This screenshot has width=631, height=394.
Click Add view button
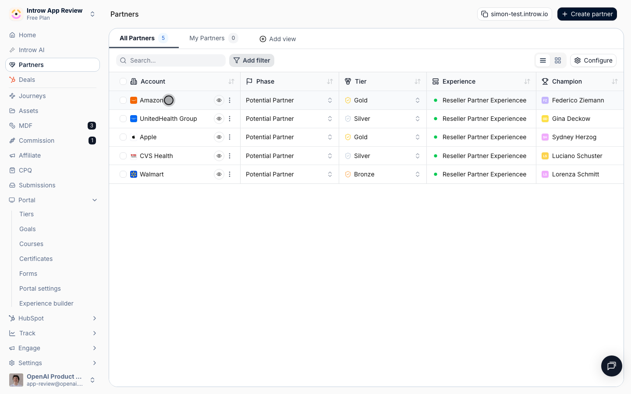click(x=278, y=39)
